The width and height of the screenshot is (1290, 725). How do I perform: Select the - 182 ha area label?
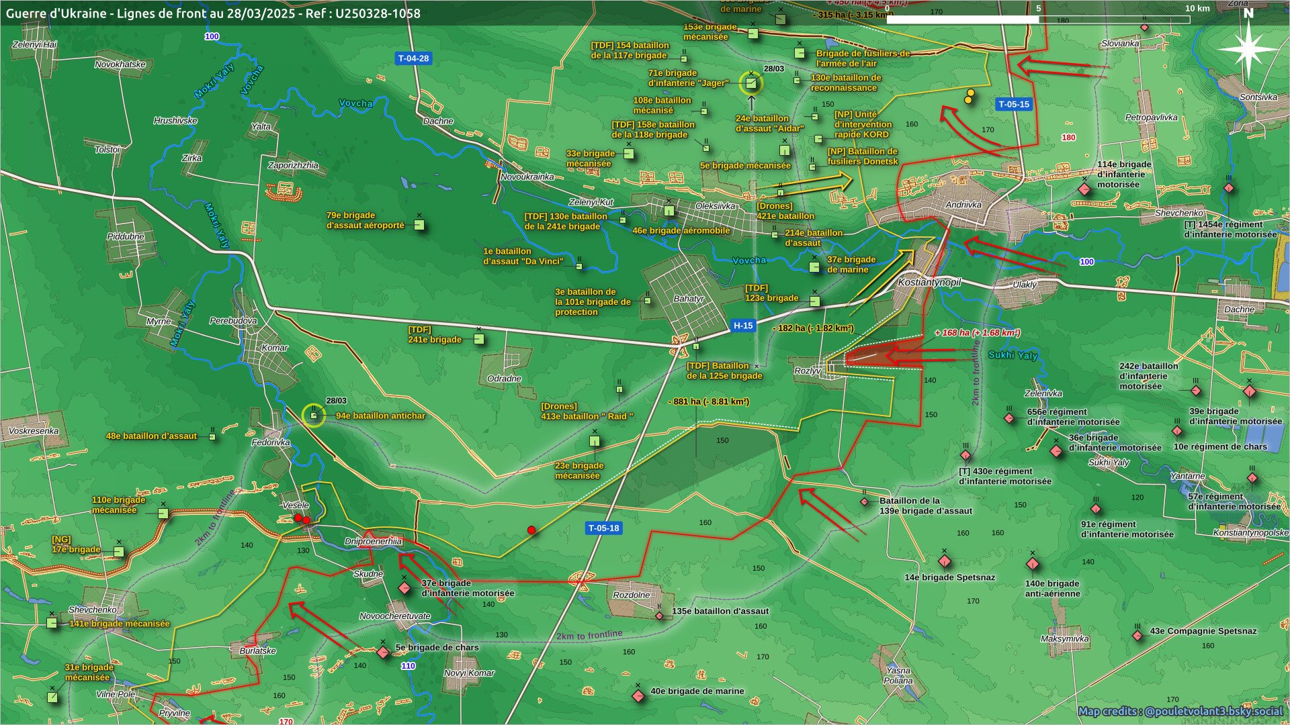[x=814, y=328]
